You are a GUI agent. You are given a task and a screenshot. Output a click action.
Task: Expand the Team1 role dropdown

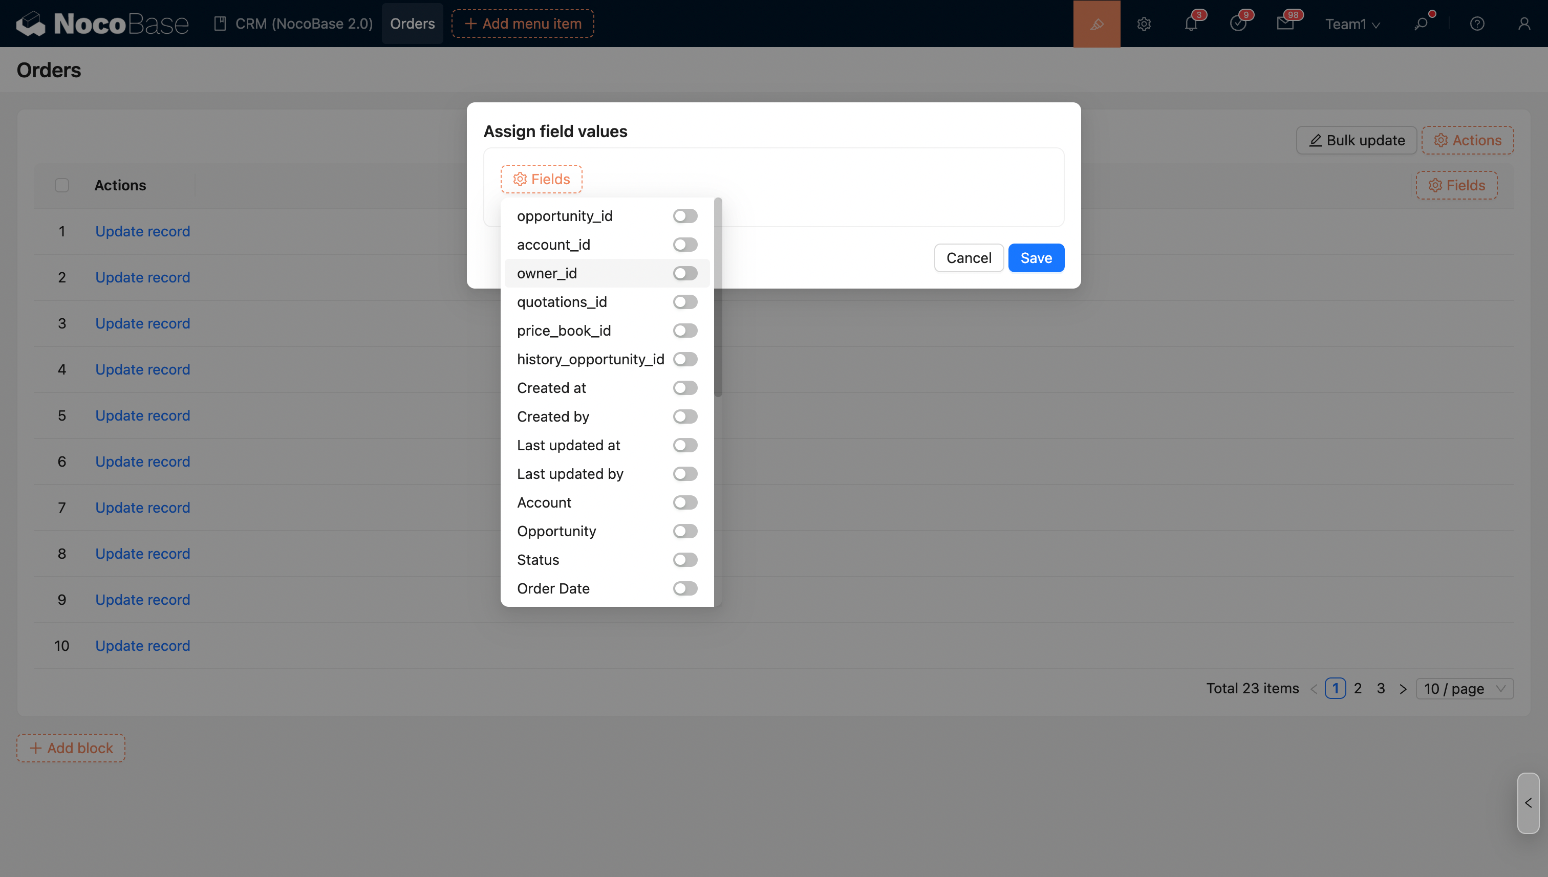click(1352, 24)
